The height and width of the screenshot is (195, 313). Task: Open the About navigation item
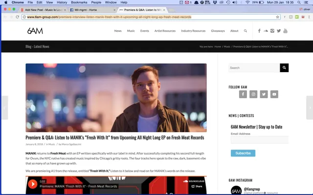[234, 31]
